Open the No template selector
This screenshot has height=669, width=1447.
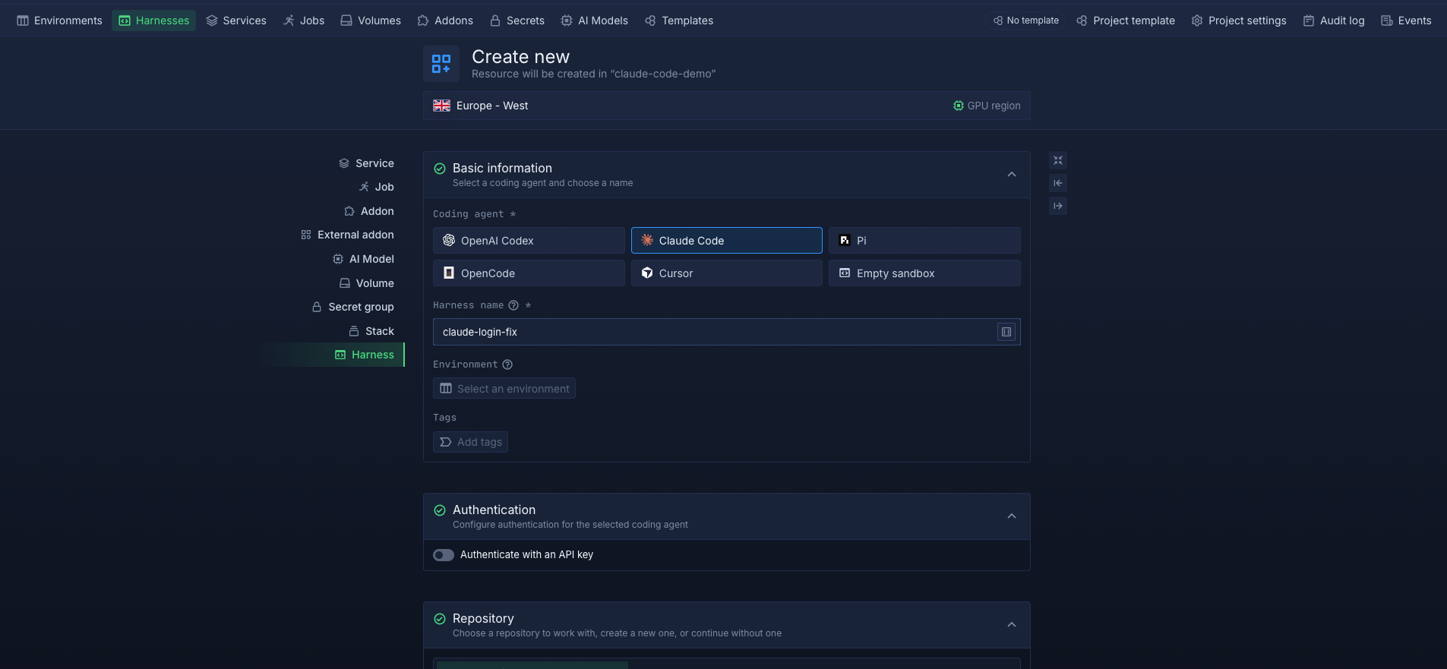coord(1025,21)
